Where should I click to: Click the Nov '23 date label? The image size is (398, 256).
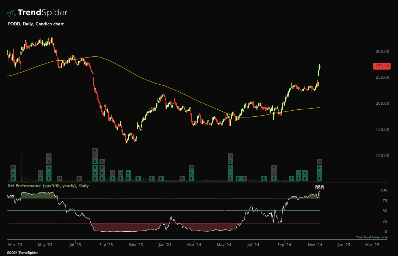136,245
